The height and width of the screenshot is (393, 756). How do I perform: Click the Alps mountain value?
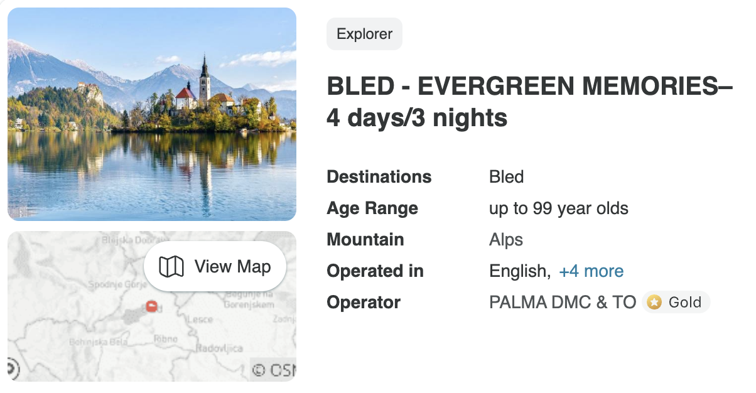pyautogui.click(x=506, y=240)
